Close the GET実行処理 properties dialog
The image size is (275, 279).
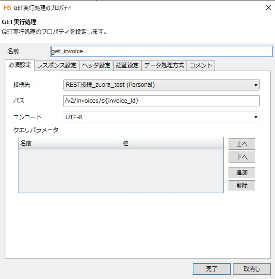(268, 8)
